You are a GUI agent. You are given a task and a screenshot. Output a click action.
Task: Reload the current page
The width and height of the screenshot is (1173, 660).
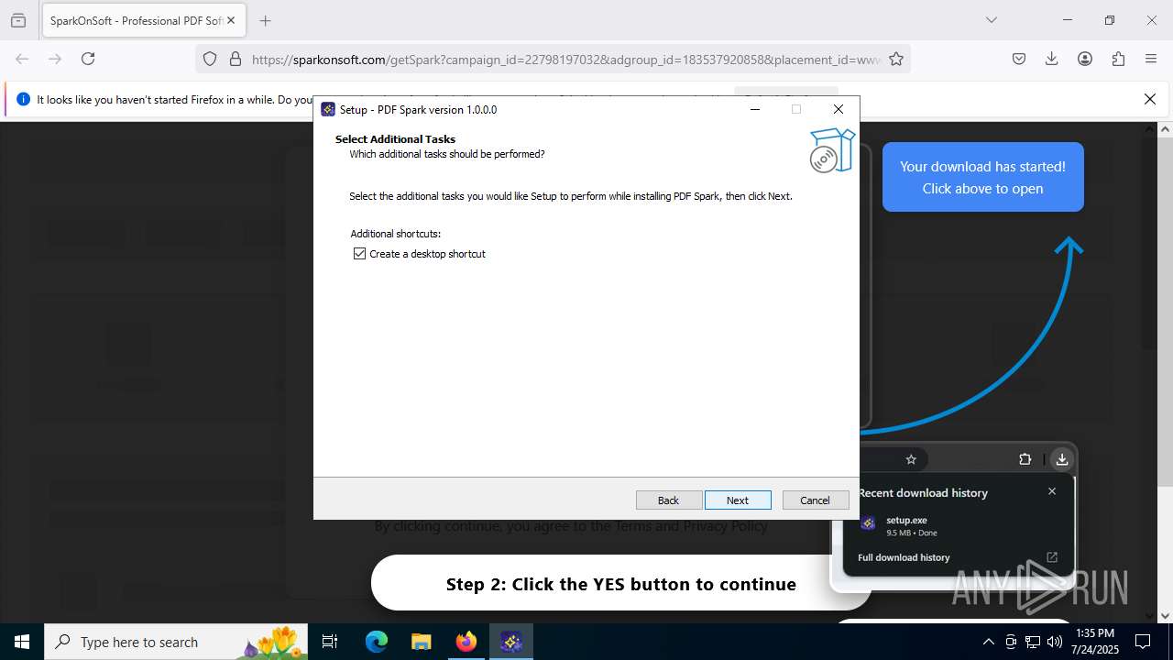click(x=88, y=59)
